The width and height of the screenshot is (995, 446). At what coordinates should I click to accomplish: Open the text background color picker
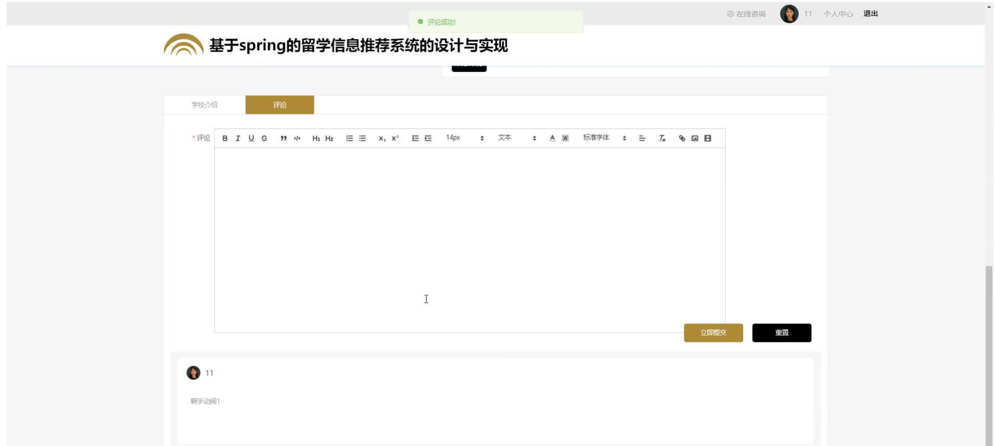click(565, 138)
